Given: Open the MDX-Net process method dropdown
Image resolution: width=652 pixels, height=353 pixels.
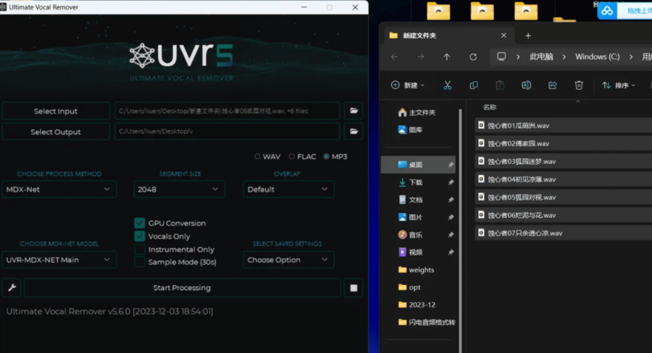Looking at the screenshot, I should (x=59, y=190).
